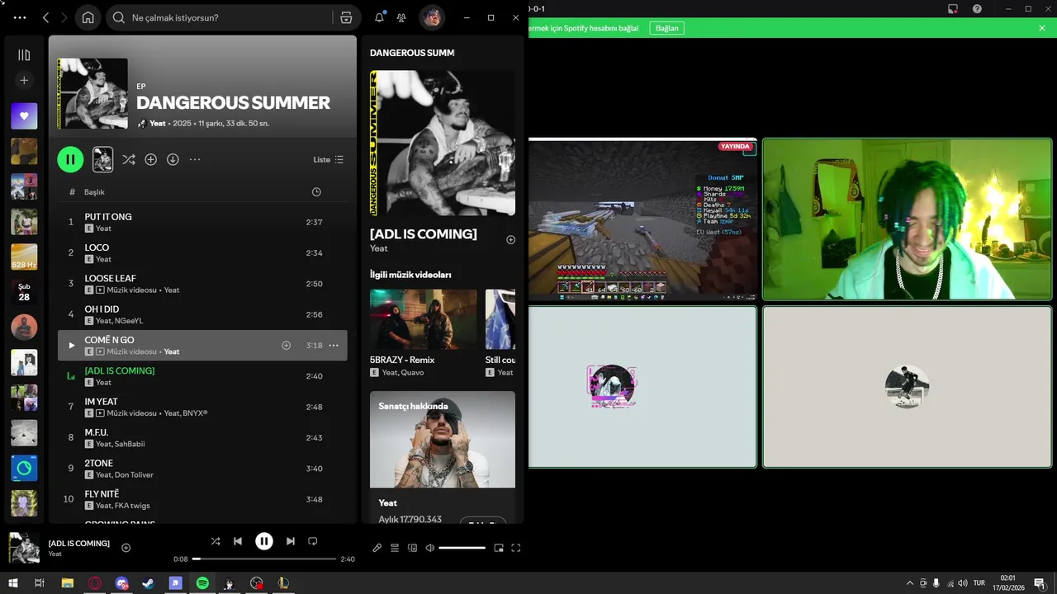The image size is (1057, 594).
Task: Add COMË N GO to Liked Songs
Action: tap(287, 346)
